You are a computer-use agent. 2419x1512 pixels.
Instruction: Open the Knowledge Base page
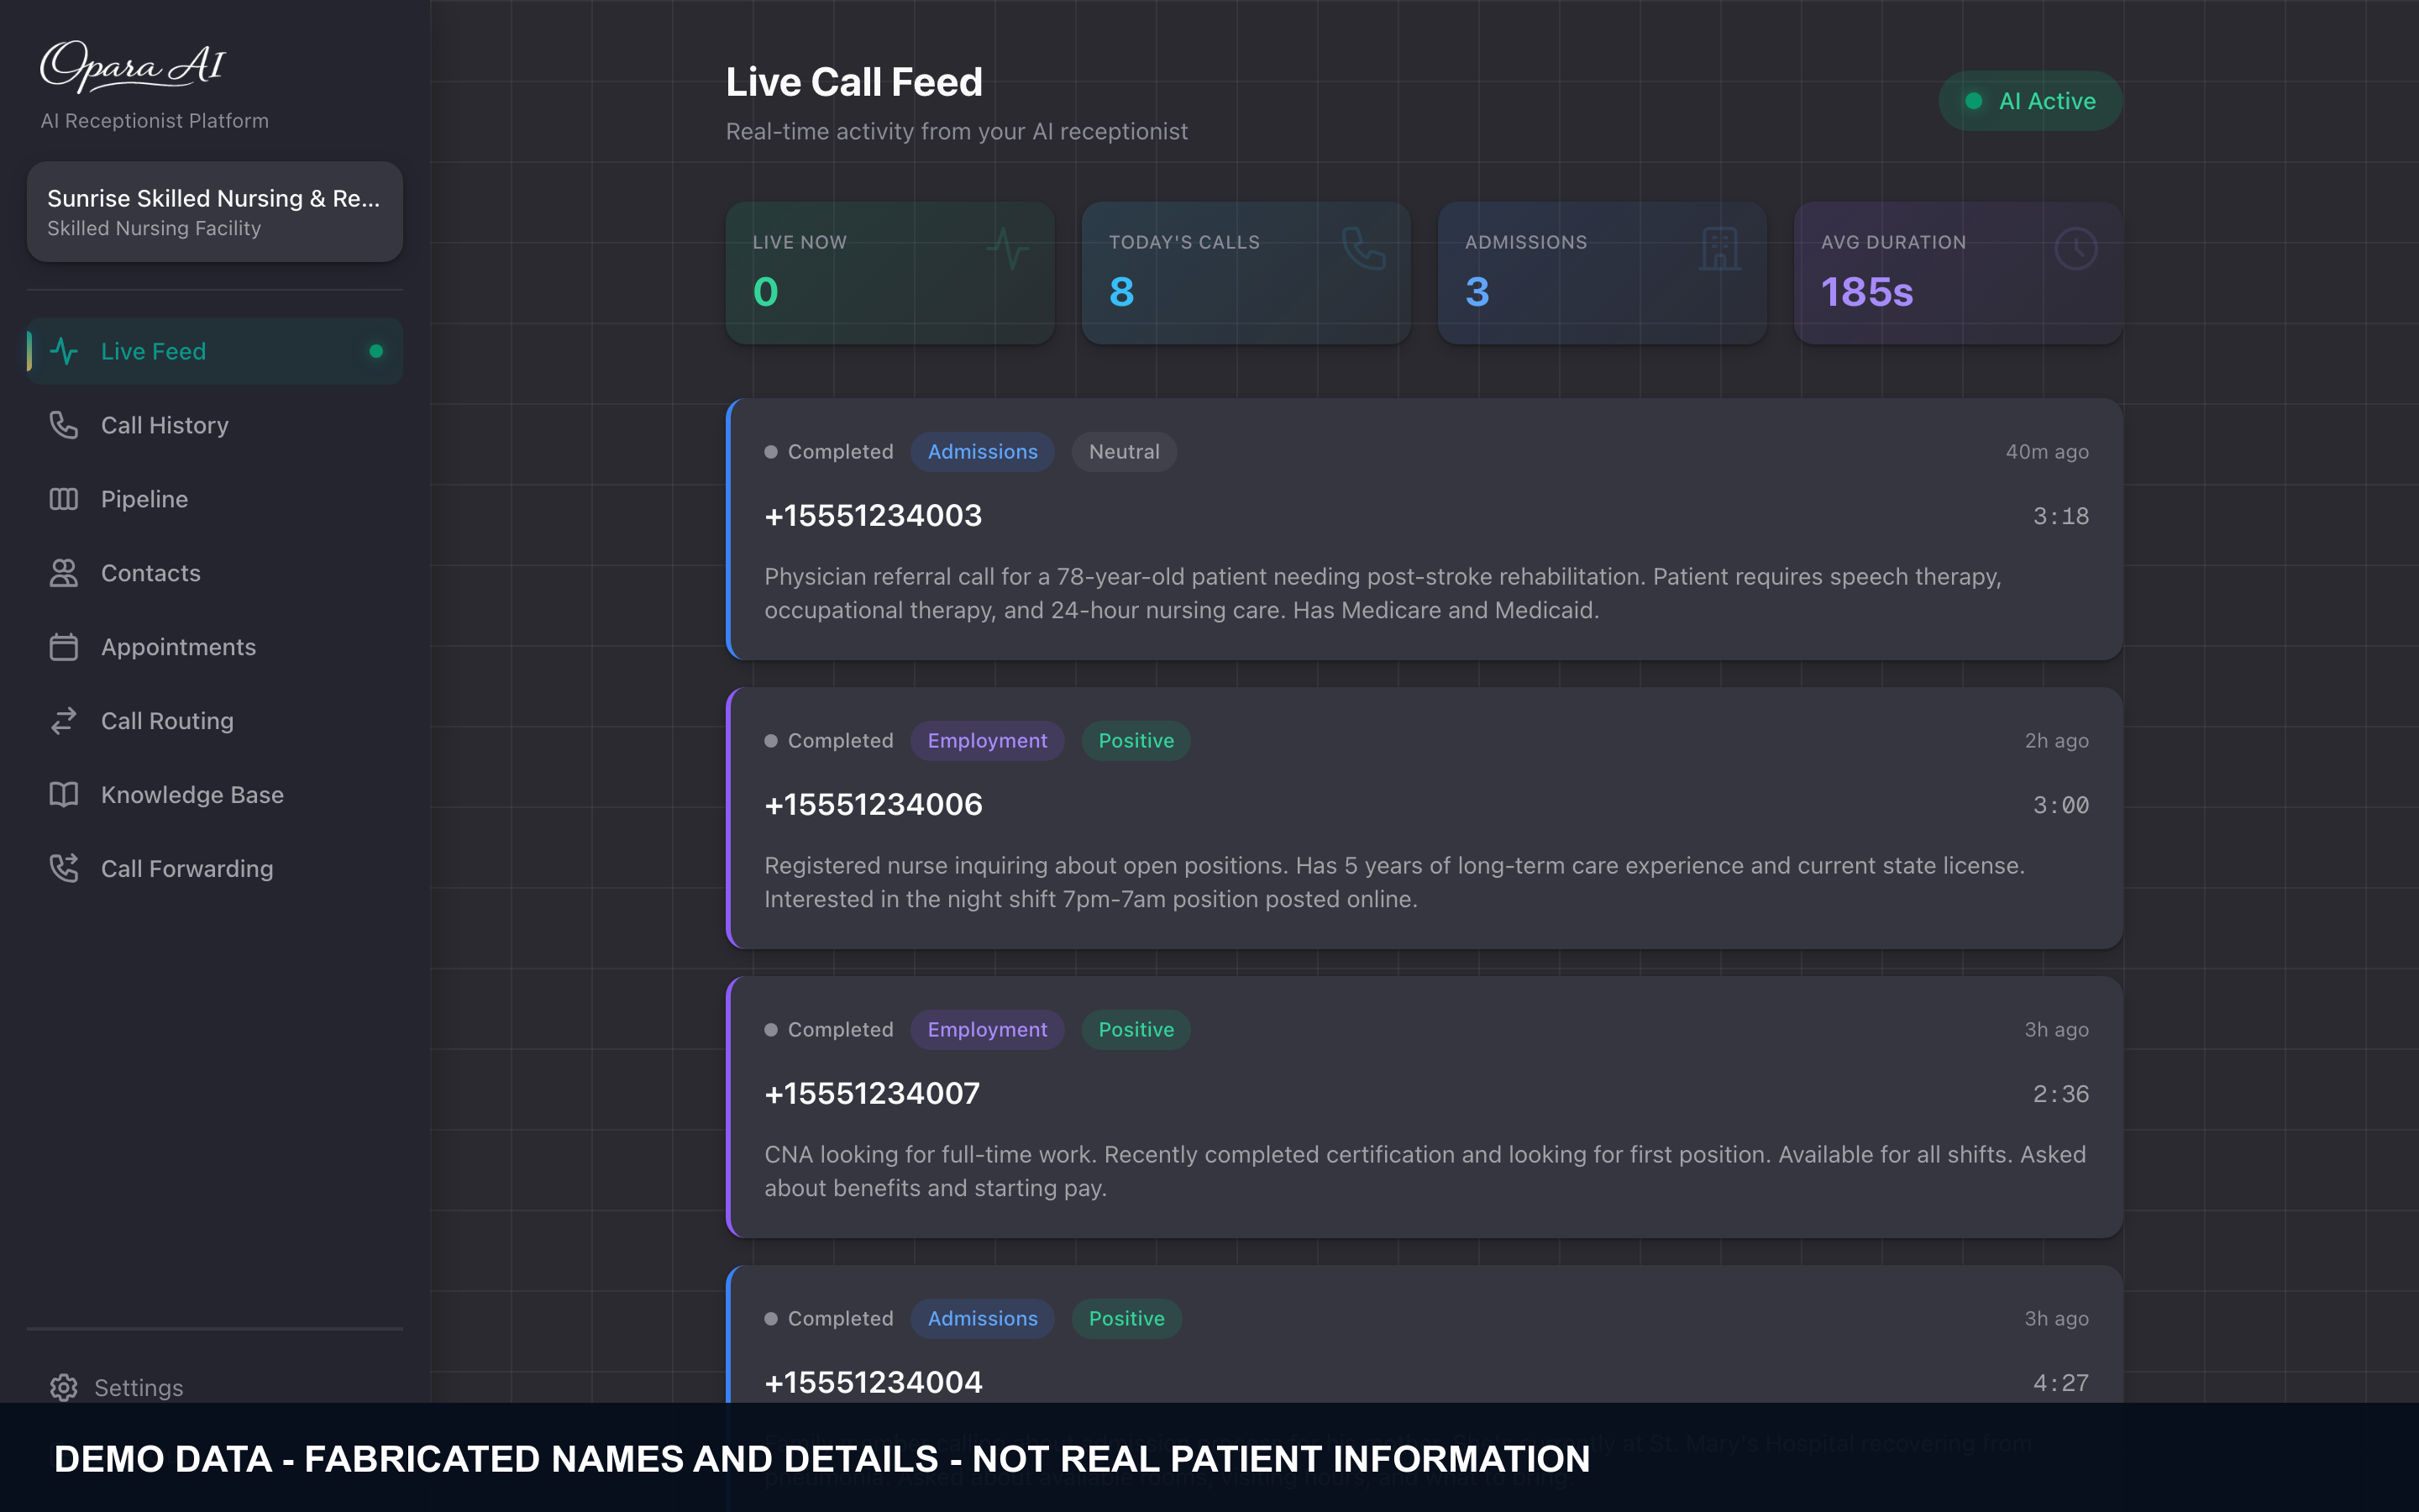[215, 795]
